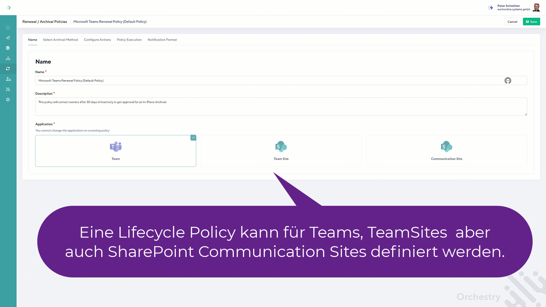The width and height of the screenshot is (546, 307).
Task: Open the tools wrench sidebar icon
Action: click(8, 89)
